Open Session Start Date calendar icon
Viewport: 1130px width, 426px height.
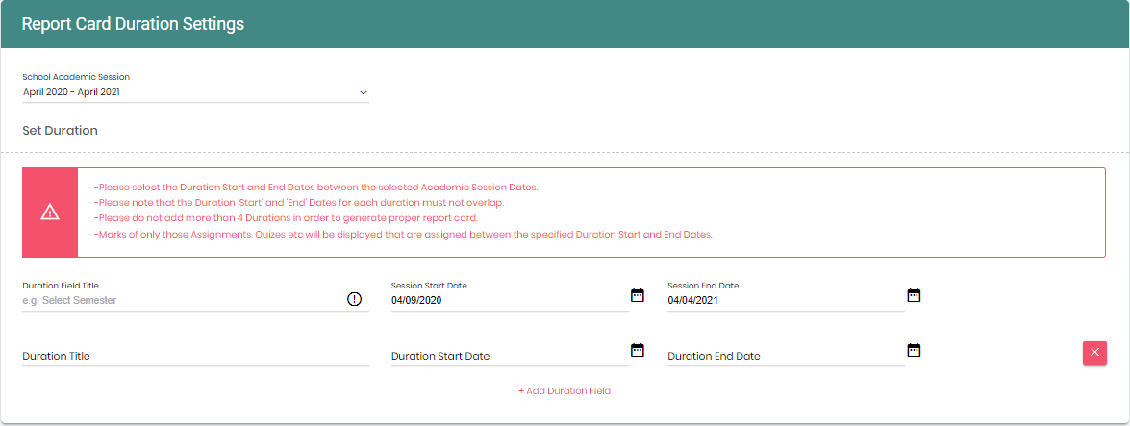[x=637, y=295]
